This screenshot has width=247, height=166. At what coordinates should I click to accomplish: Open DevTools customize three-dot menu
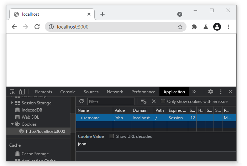point(221,92)
